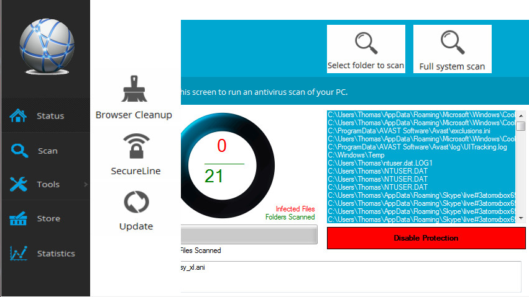The height and width of the screenshot is (297, 529).
Task: Click the globe logo in the sidebar
Action: coord(47,47)
